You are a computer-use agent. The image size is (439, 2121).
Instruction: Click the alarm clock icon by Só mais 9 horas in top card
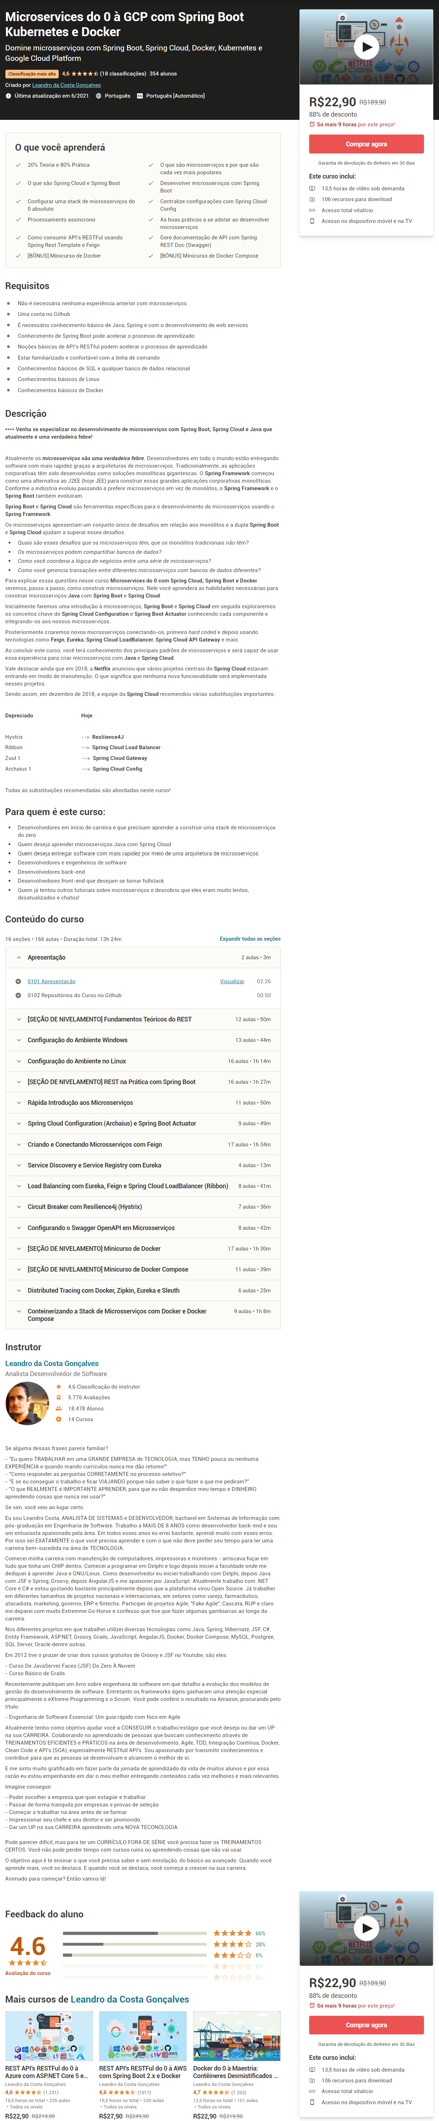pyautogui.click(x=311, y=124)
